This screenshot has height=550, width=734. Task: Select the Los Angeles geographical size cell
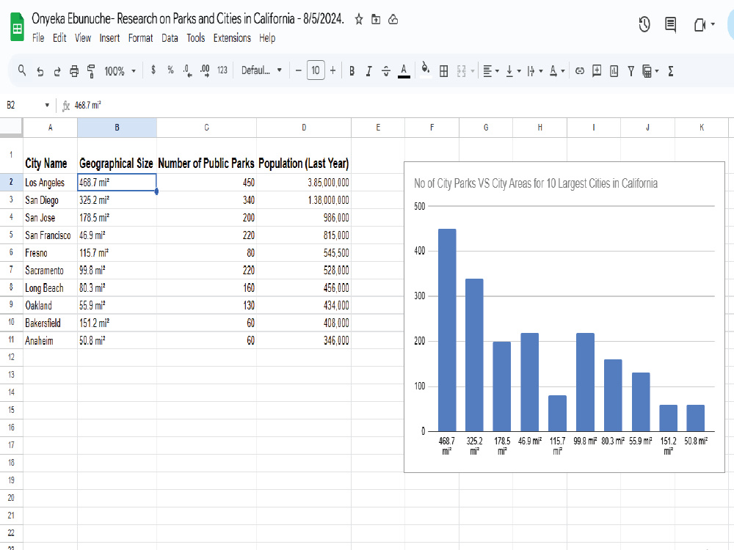117,182
